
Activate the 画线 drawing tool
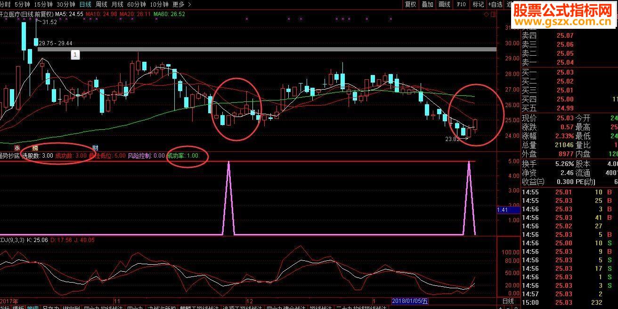[444, 4]
